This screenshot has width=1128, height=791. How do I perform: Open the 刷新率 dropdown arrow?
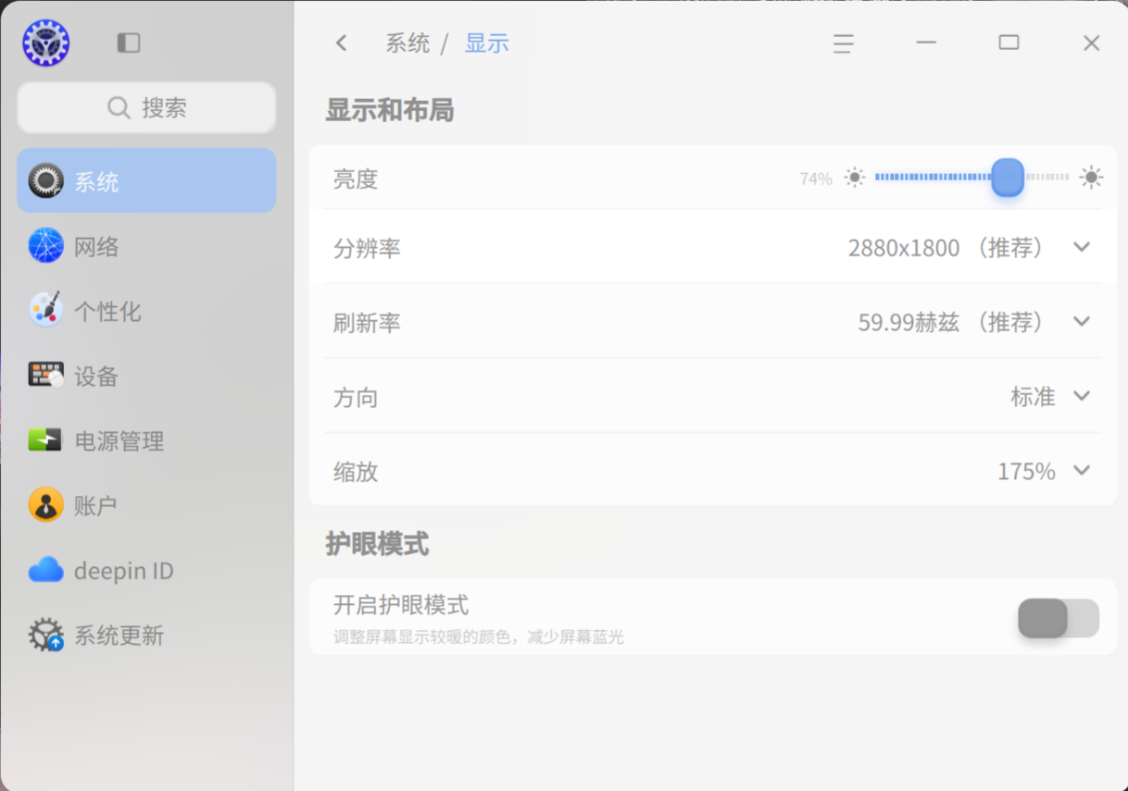click(1082, 321)
